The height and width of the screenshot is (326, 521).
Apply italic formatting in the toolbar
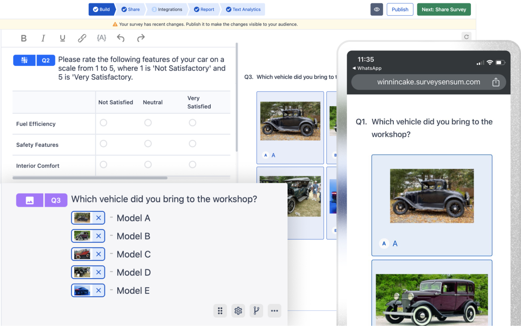pos(43,38)
